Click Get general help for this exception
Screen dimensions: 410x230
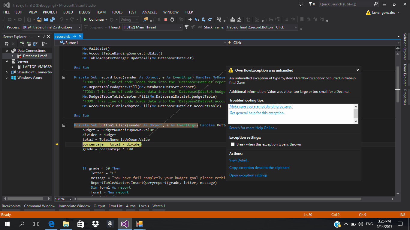tap(257, 113)
